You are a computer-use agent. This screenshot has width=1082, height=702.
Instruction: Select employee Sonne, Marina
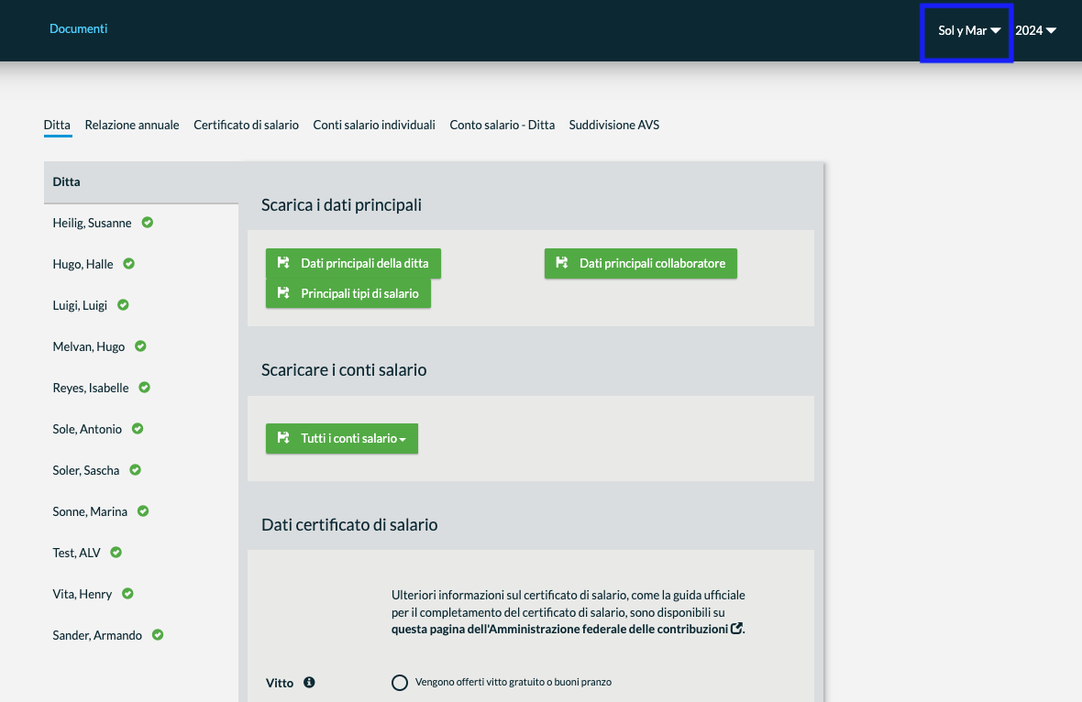pos(90,511)
